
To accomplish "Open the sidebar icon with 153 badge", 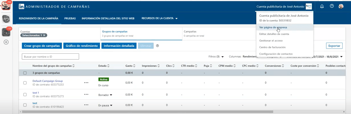I will click(6, 32).
